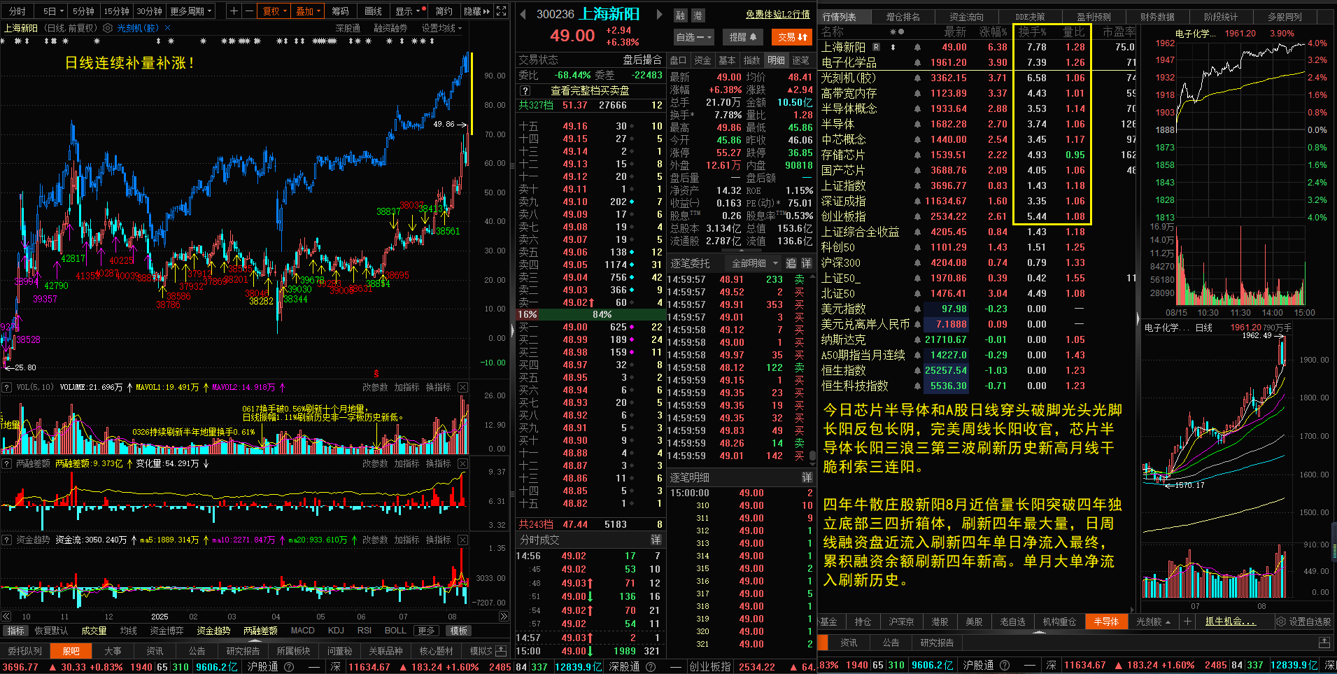Go to next stock with right arrow beside 上海新阳
Image resolution: width=1337 pixels, height=674 pixels.
(x=659, y=14)
